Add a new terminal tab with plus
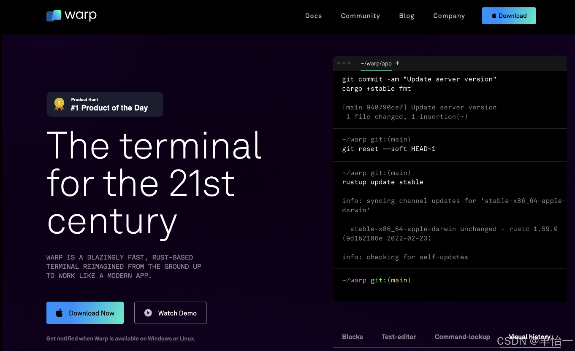The height and width of the screenshot is (351, 575). 397,63
